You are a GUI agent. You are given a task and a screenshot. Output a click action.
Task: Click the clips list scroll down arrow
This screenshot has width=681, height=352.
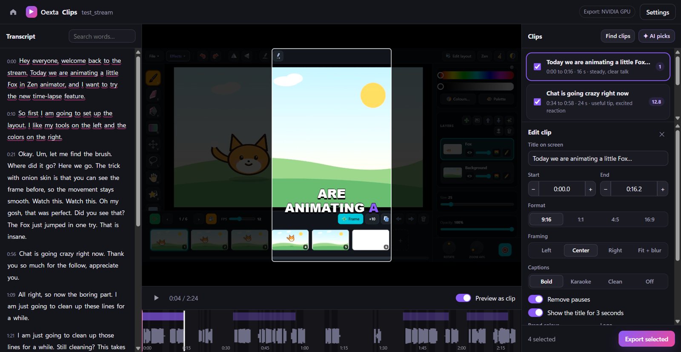click(x=678, y=118)
